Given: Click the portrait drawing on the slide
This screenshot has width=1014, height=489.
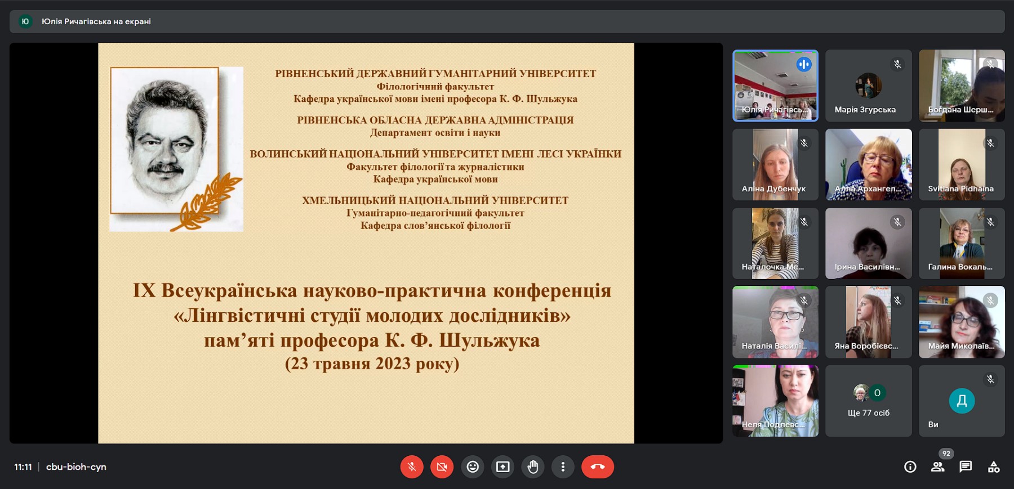Looking at the screenshot, I should [x=176, y=149].
